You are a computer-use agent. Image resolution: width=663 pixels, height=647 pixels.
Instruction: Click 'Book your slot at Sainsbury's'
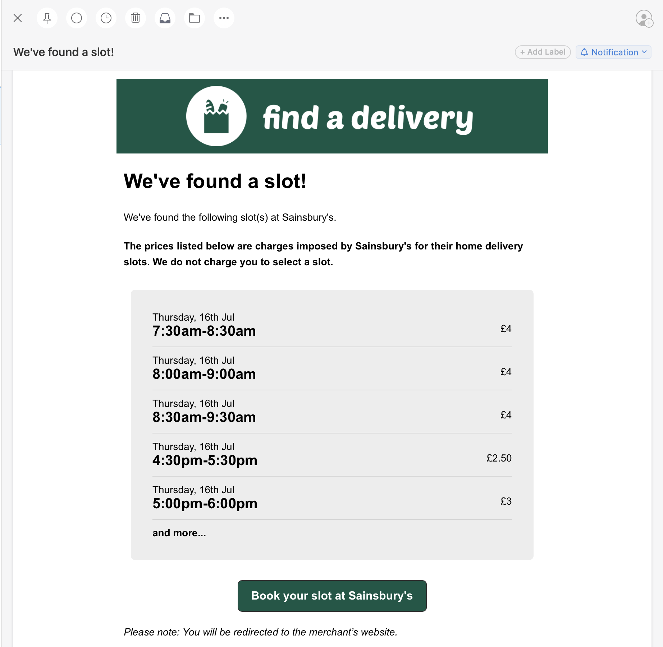pyautogui.click(x=331, y=596)
